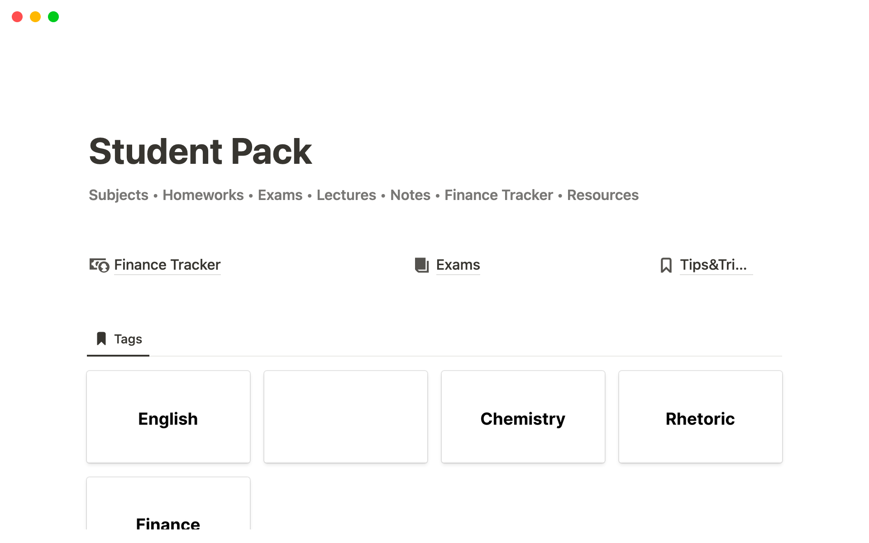The image size is (869, 543).
Task: Click the word Resources in subtitle
Action: pos(602,195)
